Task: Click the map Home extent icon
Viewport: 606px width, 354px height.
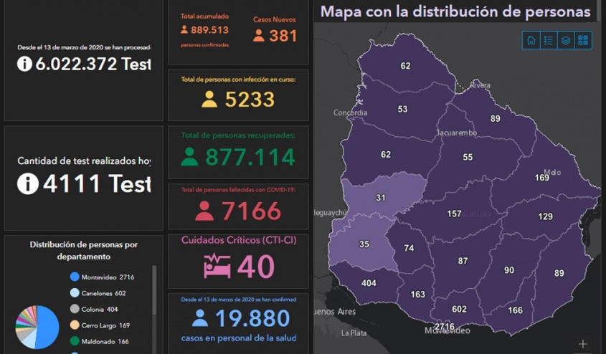Action: click(531, 40)
